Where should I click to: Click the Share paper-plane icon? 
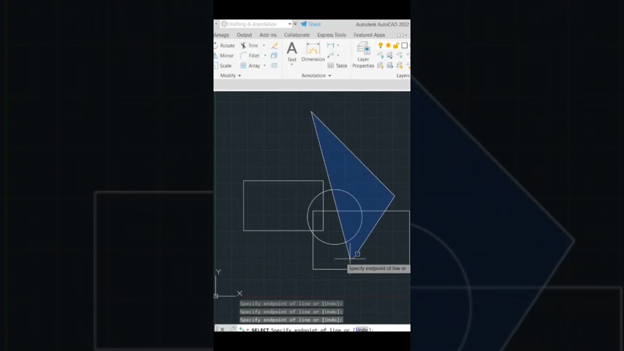click(303, 24)
